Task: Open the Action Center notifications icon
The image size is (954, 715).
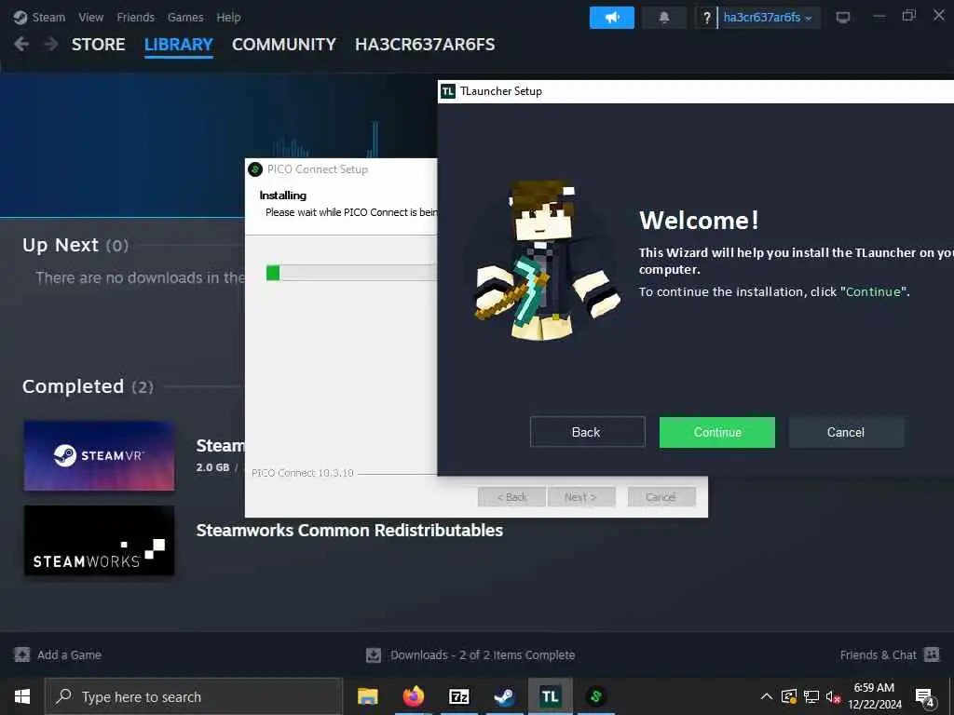Action: coord(925,697)
